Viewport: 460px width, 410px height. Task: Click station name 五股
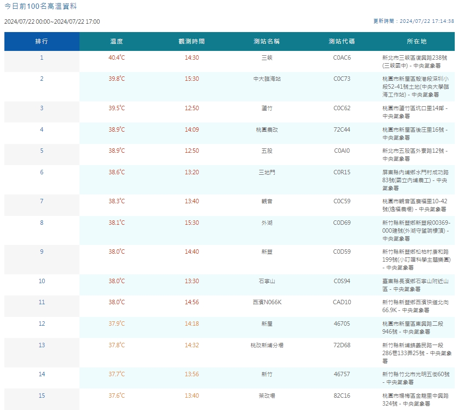pos(267,151)
